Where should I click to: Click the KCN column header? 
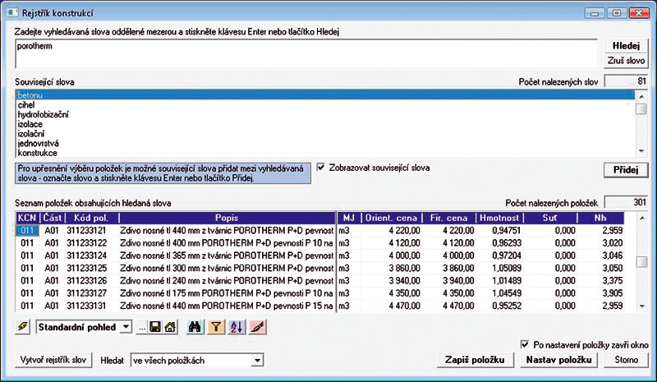(27, 218)
